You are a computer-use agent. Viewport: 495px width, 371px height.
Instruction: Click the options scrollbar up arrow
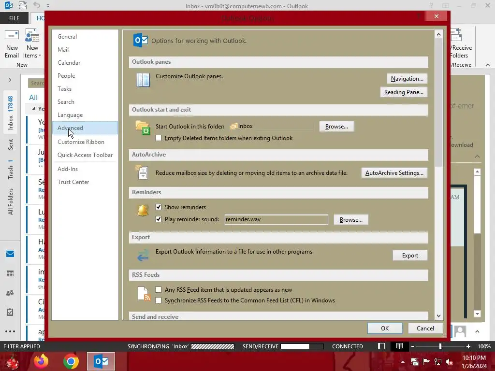click(438, 34)
